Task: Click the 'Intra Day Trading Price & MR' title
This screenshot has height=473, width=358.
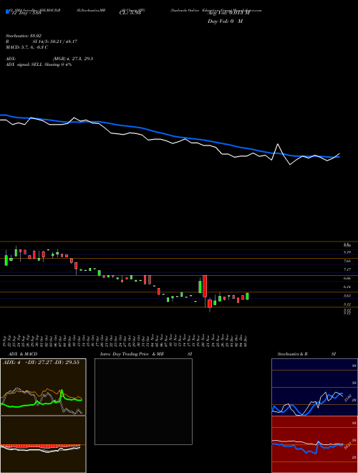Action: 132,354
